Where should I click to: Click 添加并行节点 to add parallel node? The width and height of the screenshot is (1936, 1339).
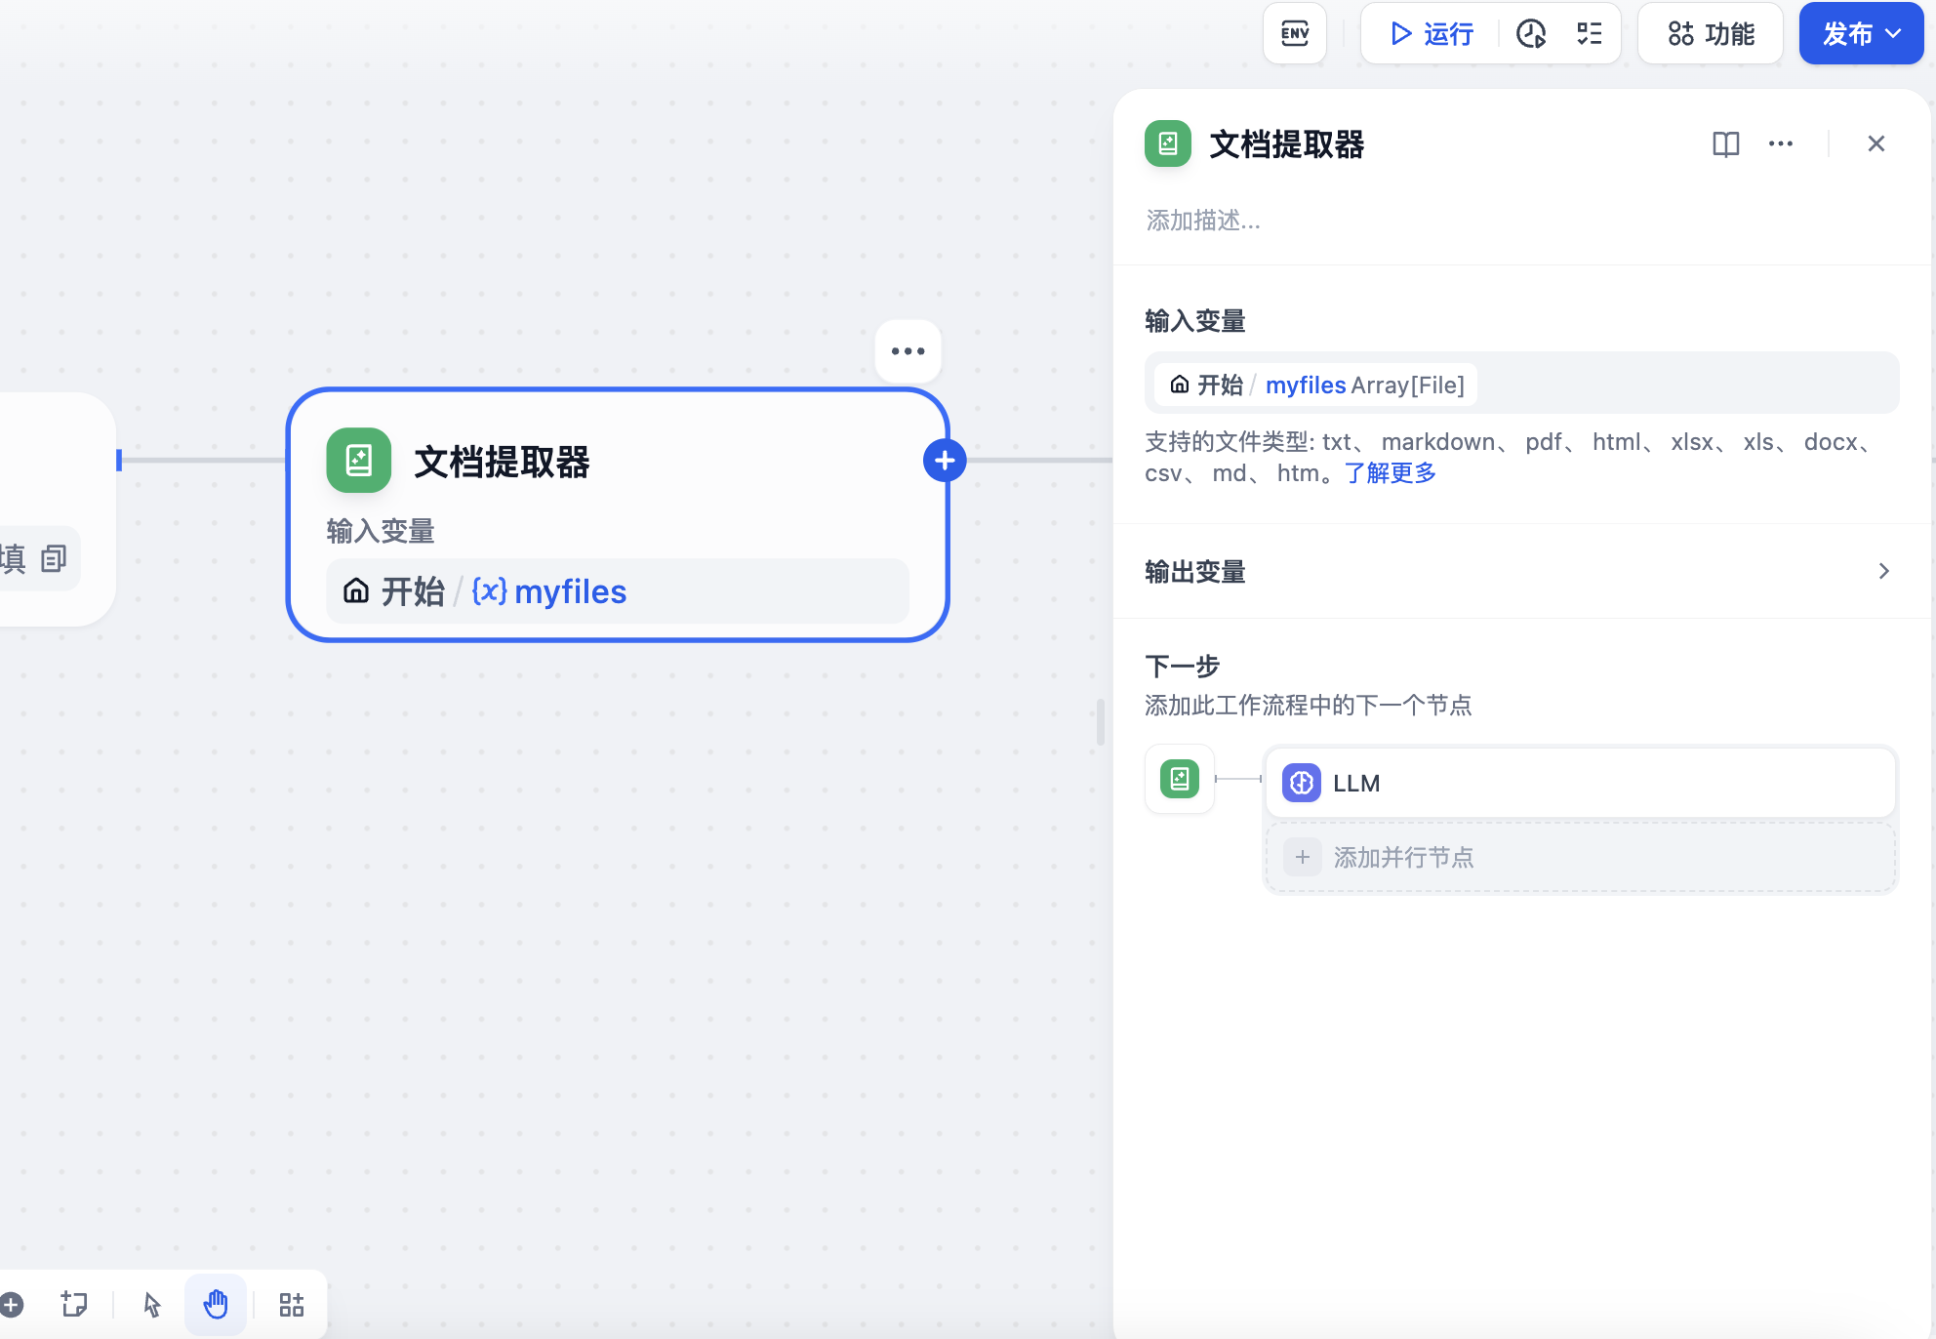click(x=1403, y=857)
